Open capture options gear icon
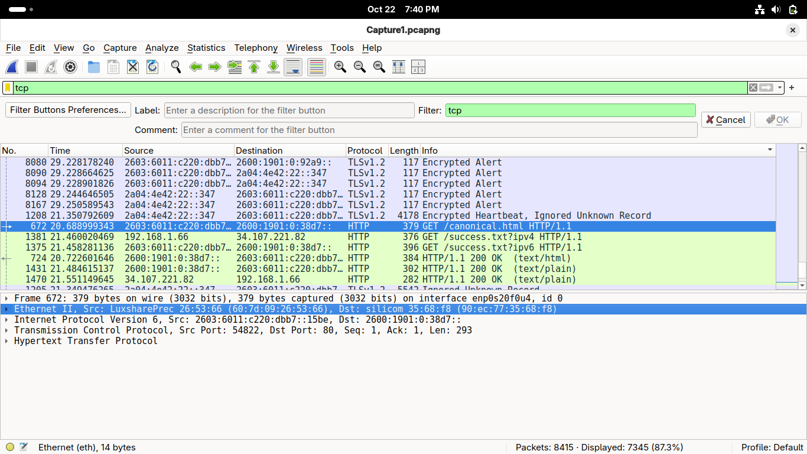 coord(70,67)
